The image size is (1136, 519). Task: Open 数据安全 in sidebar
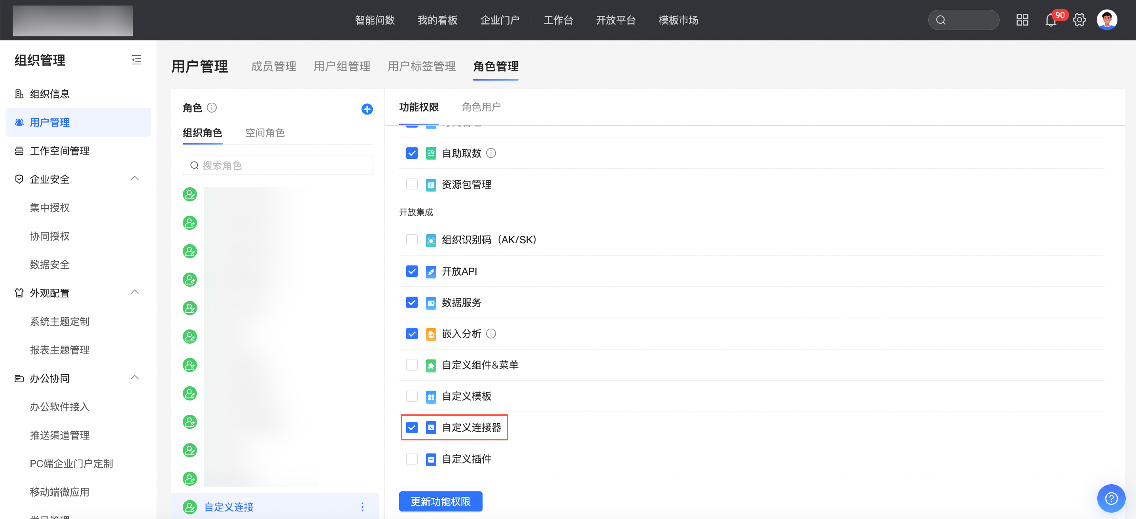(50, 265)
